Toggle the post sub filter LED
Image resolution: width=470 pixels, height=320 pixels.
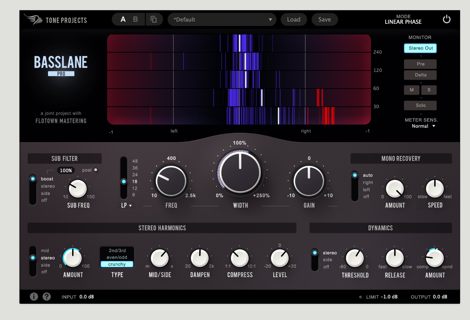96,170
